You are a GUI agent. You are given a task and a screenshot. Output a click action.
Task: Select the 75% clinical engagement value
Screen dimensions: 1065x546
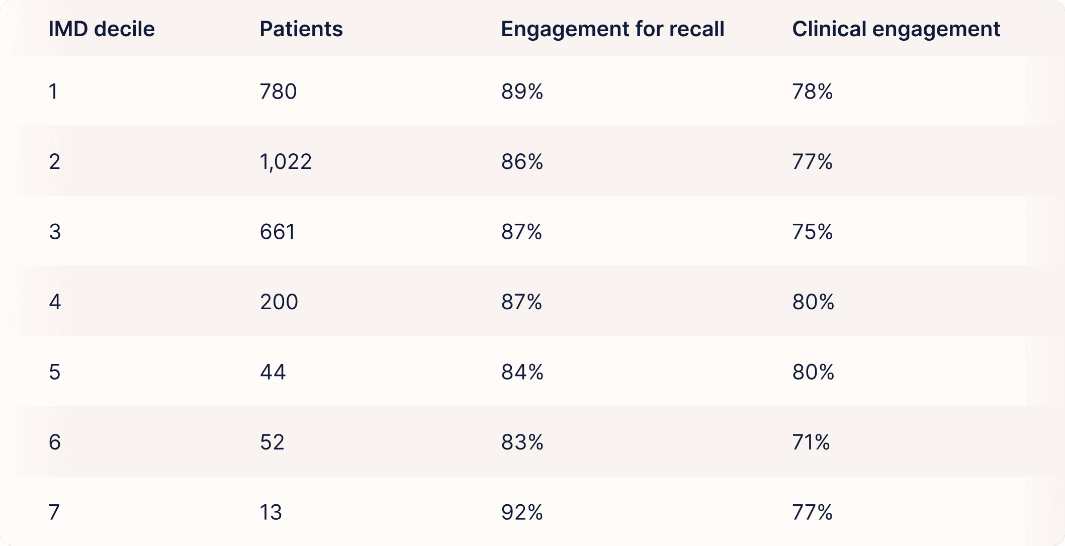(813, 232)
